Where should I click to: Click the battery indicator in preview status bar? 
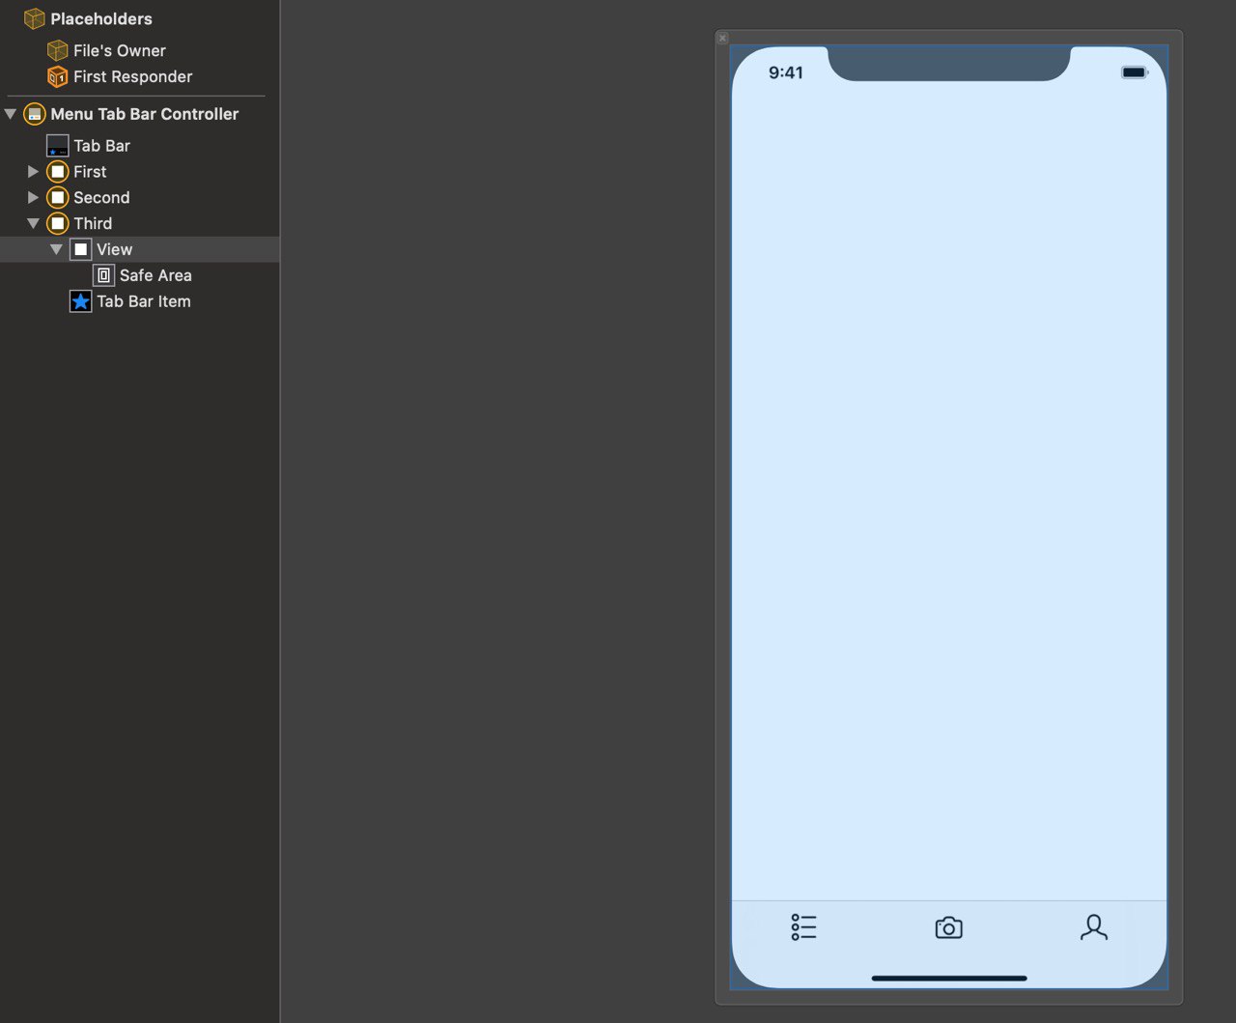click(x=1135, y=72)
